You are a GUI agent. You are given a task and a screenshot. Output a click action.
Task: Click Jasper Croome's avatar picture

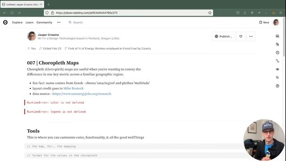pos(32,36)
